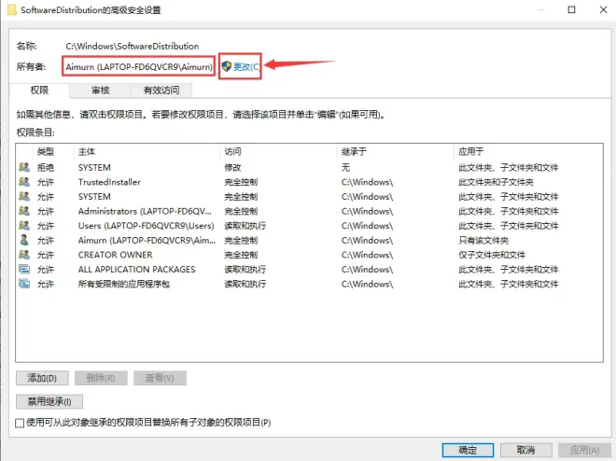This screenshot has width=616, height=461.
Task: Click the group icon of the Users row
Action: pos(24,226)
